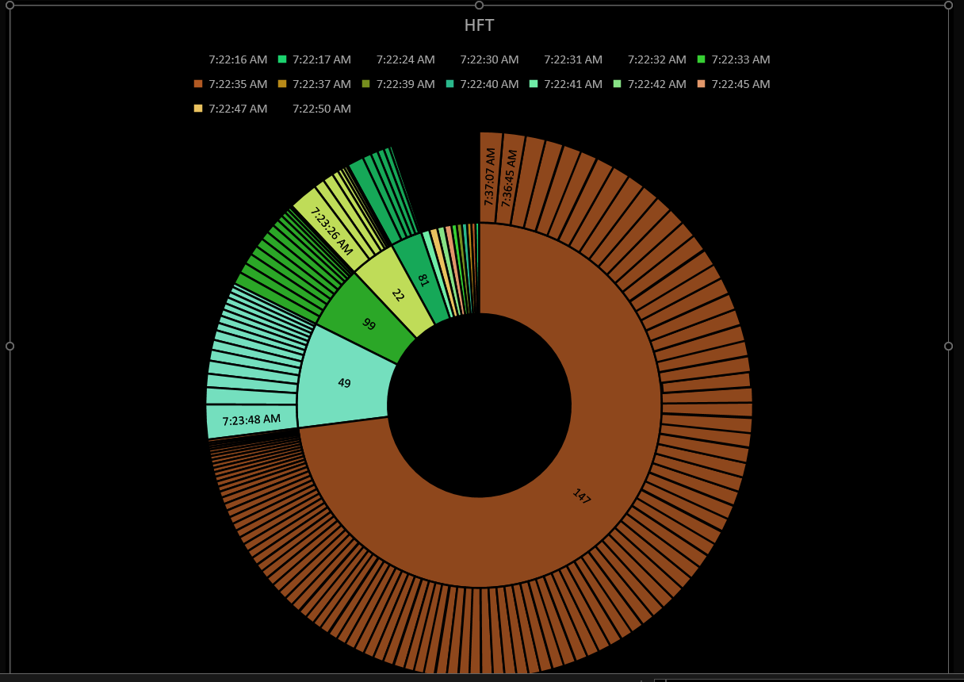964x682 pixels.
Task: Select the 7:22:45 AM legend label
Action: tap(740, 84)
